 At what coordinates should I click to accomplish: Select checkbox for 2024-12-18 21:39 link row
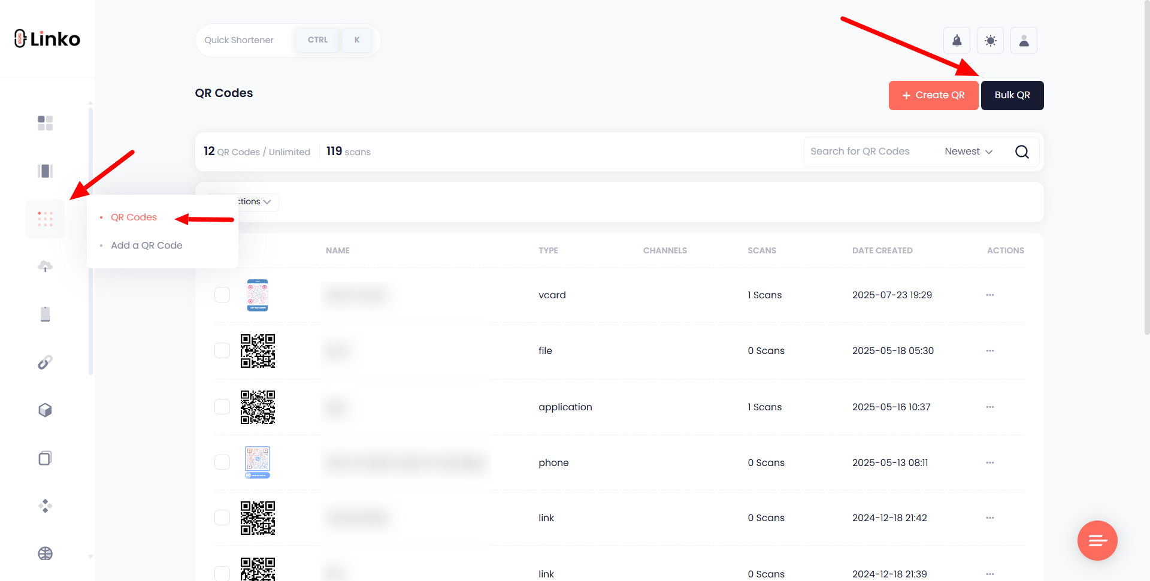pos(222,573)
